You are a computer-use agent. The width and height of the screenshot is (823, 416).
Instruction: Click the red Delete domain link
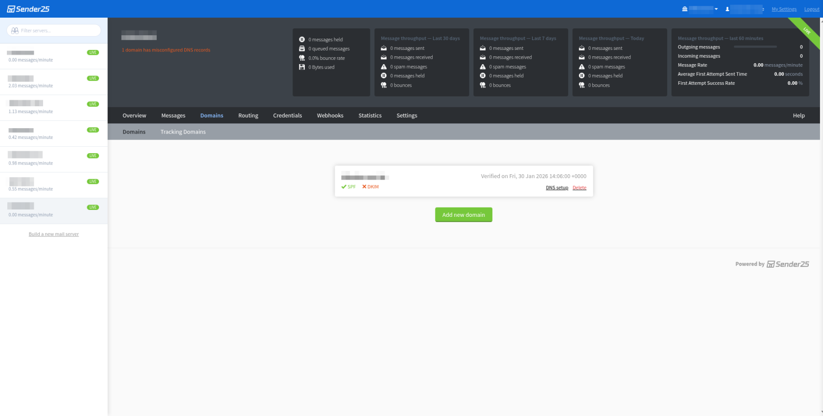580,188
